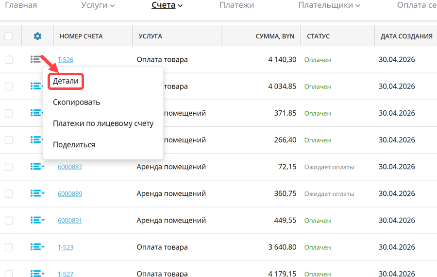Choose Платежи по лицевому счету menu item
The height and width of the screenshot is (277, 437).
tap(103, 123)
